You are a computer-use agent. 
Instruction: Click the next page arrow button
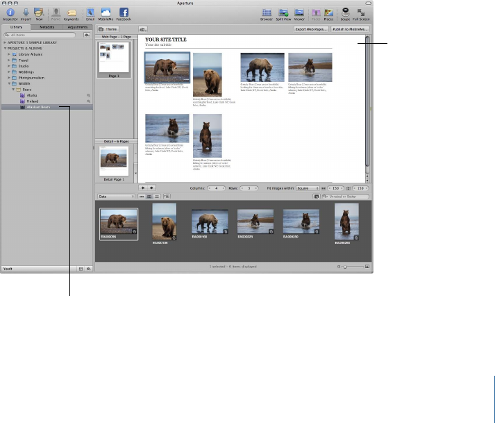coord(151,188)
